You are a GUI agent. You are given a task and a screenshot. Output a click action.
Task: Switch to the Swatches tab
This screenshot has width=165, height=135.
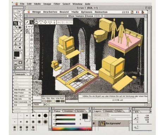(x=69, y=111)
